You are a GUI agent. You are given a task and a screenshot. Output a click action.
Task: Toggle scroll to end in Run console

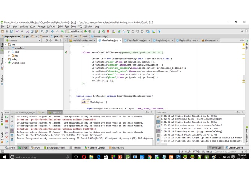[x=12, y=130]
